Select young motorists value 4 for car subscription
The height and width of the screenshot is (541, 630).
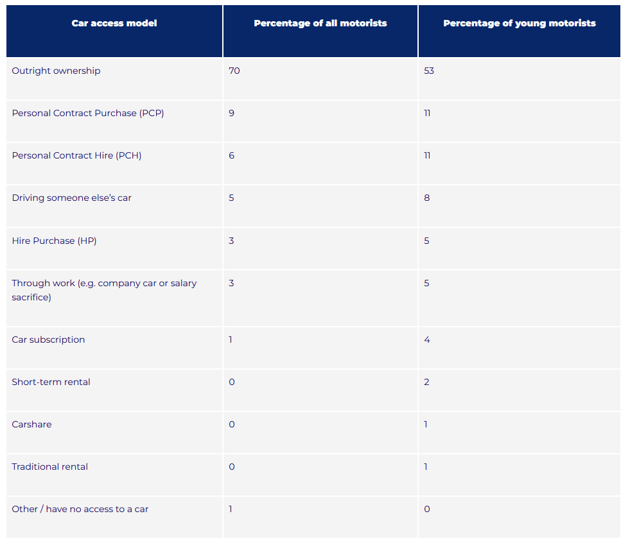[x=427, y=339]
